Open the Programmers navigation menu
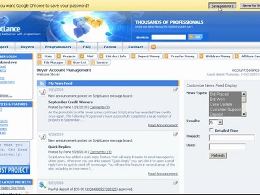Screen dimensions: 260x195 [x=58, y=47]
